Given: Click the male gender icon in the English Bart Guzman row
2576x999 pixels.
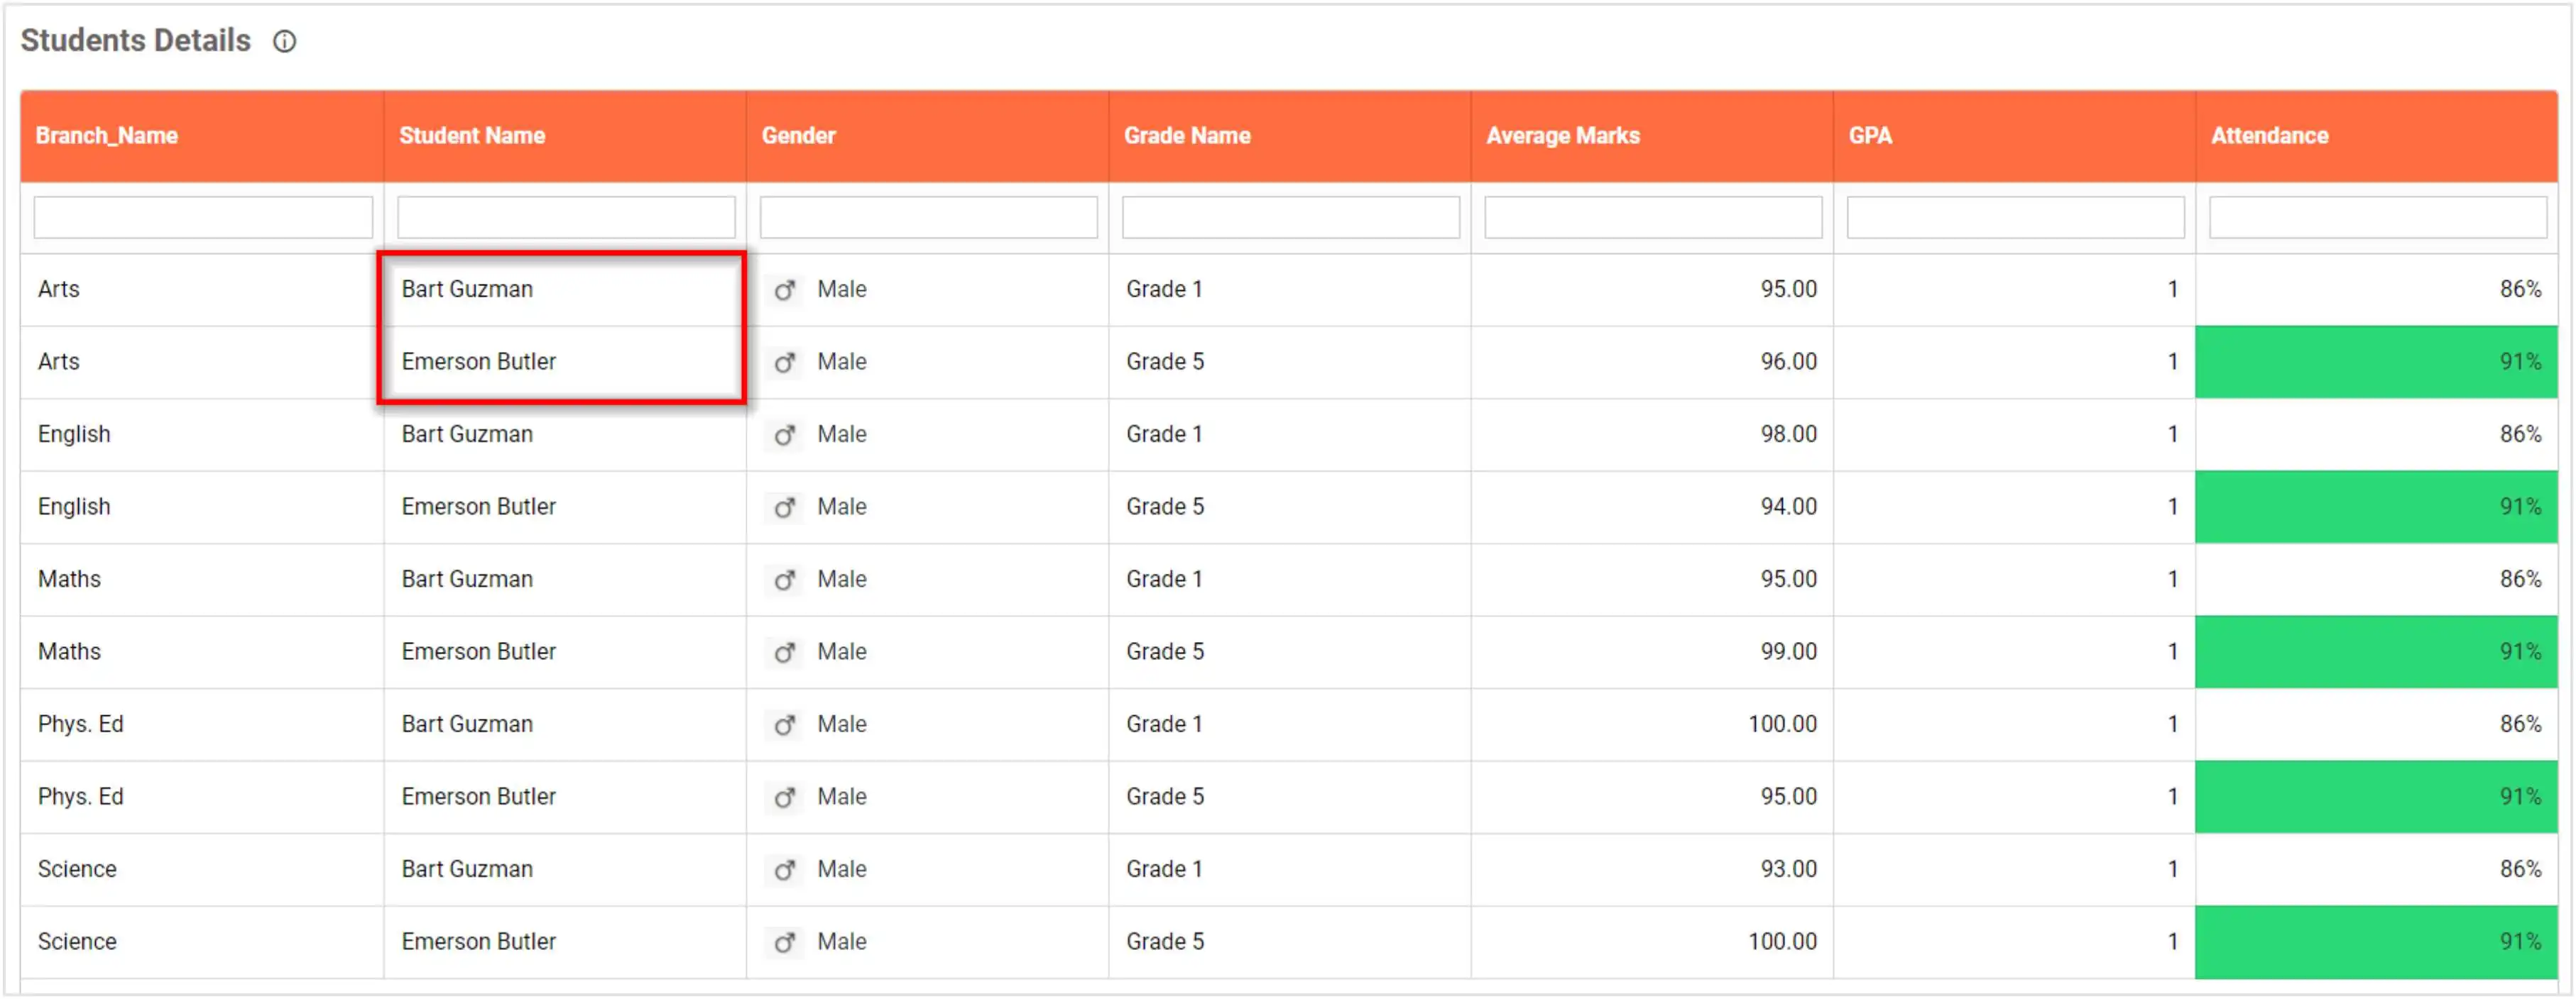Looking at the screenshot, I should coord(786,434).
